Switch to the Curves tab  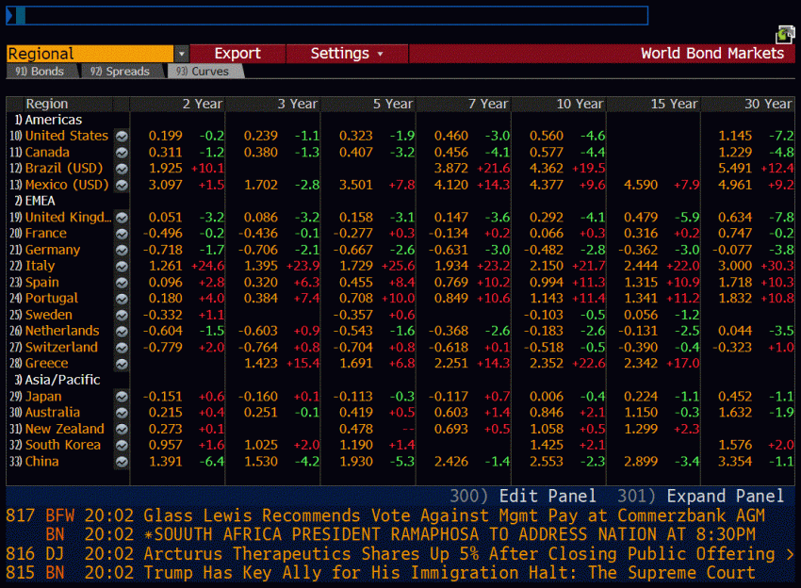(x=204, y=72)
